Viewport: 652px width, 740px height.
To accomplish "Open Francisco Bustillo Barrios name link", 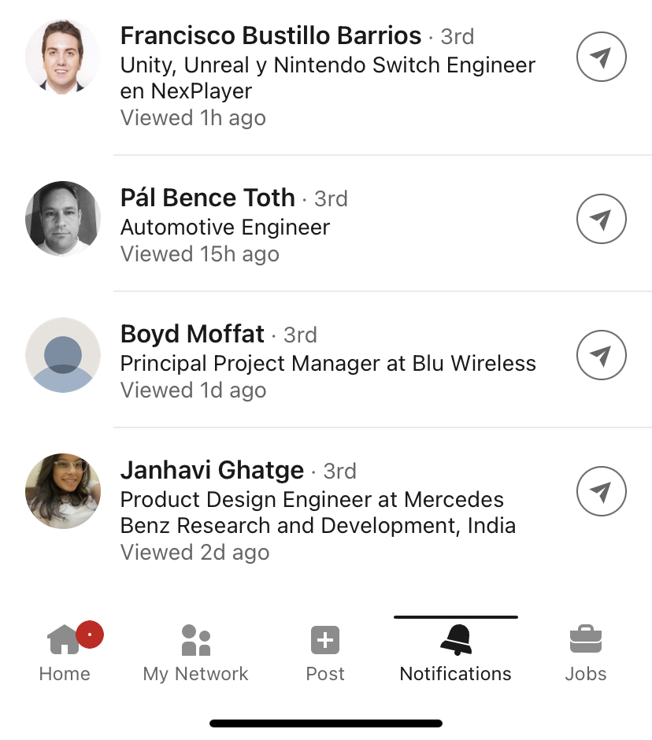I will [271, 36].
